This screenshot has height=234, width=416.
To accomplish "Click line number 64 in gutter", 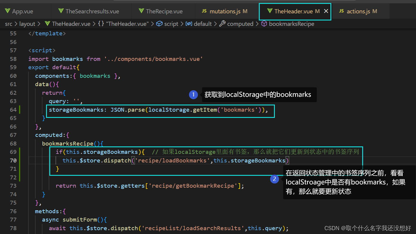I will [13, 110].
